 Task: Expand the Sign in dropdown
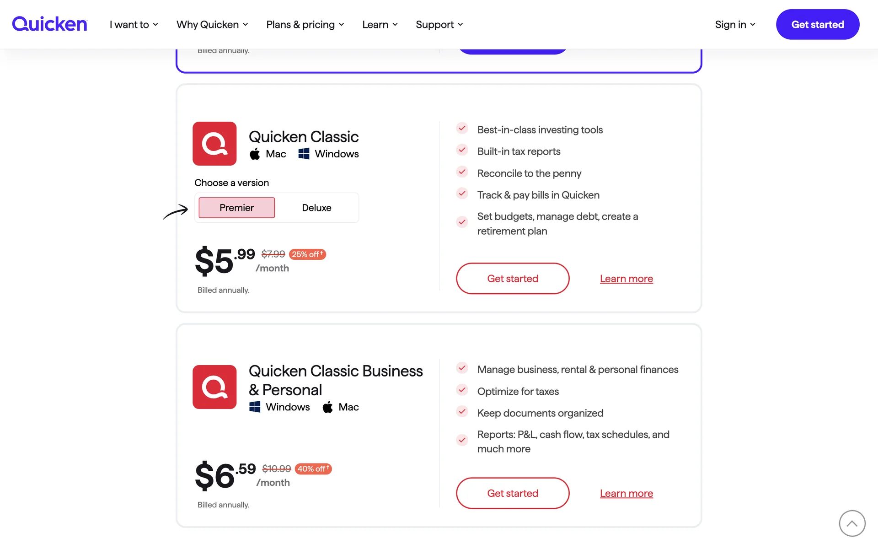pos(735,25)
